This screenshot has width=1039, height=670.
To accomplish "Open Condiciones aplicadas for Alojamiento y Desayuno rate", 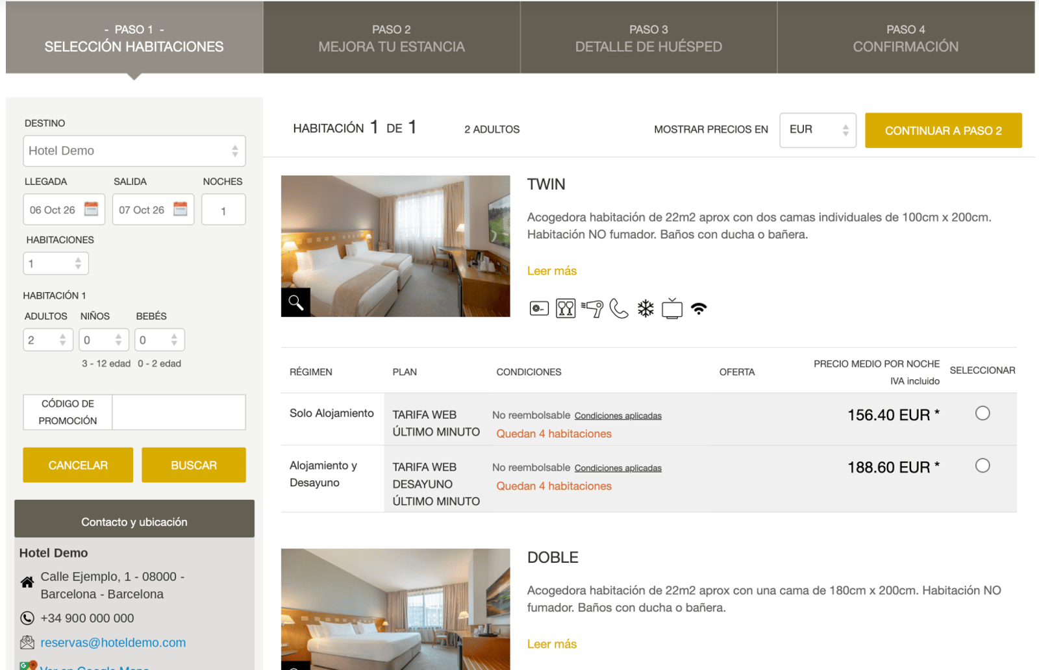I will tap(618, 468).
